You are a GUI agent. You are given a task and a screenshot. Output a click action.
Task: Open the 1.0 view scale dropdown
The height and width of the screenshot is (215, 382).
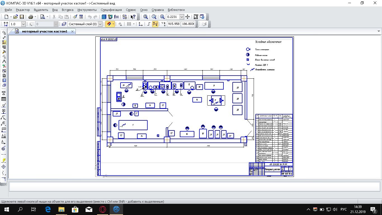point(23,24)
